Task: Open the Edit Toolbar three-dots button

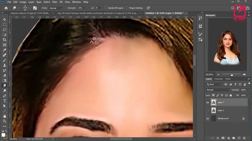Action: pos(4,126)
